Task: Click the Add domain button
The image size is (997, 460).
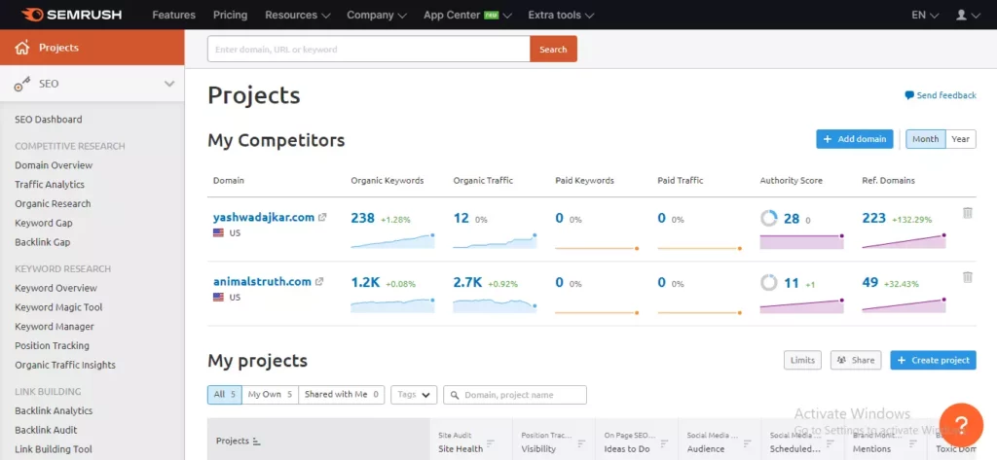Action: click(x=855, y=139)
